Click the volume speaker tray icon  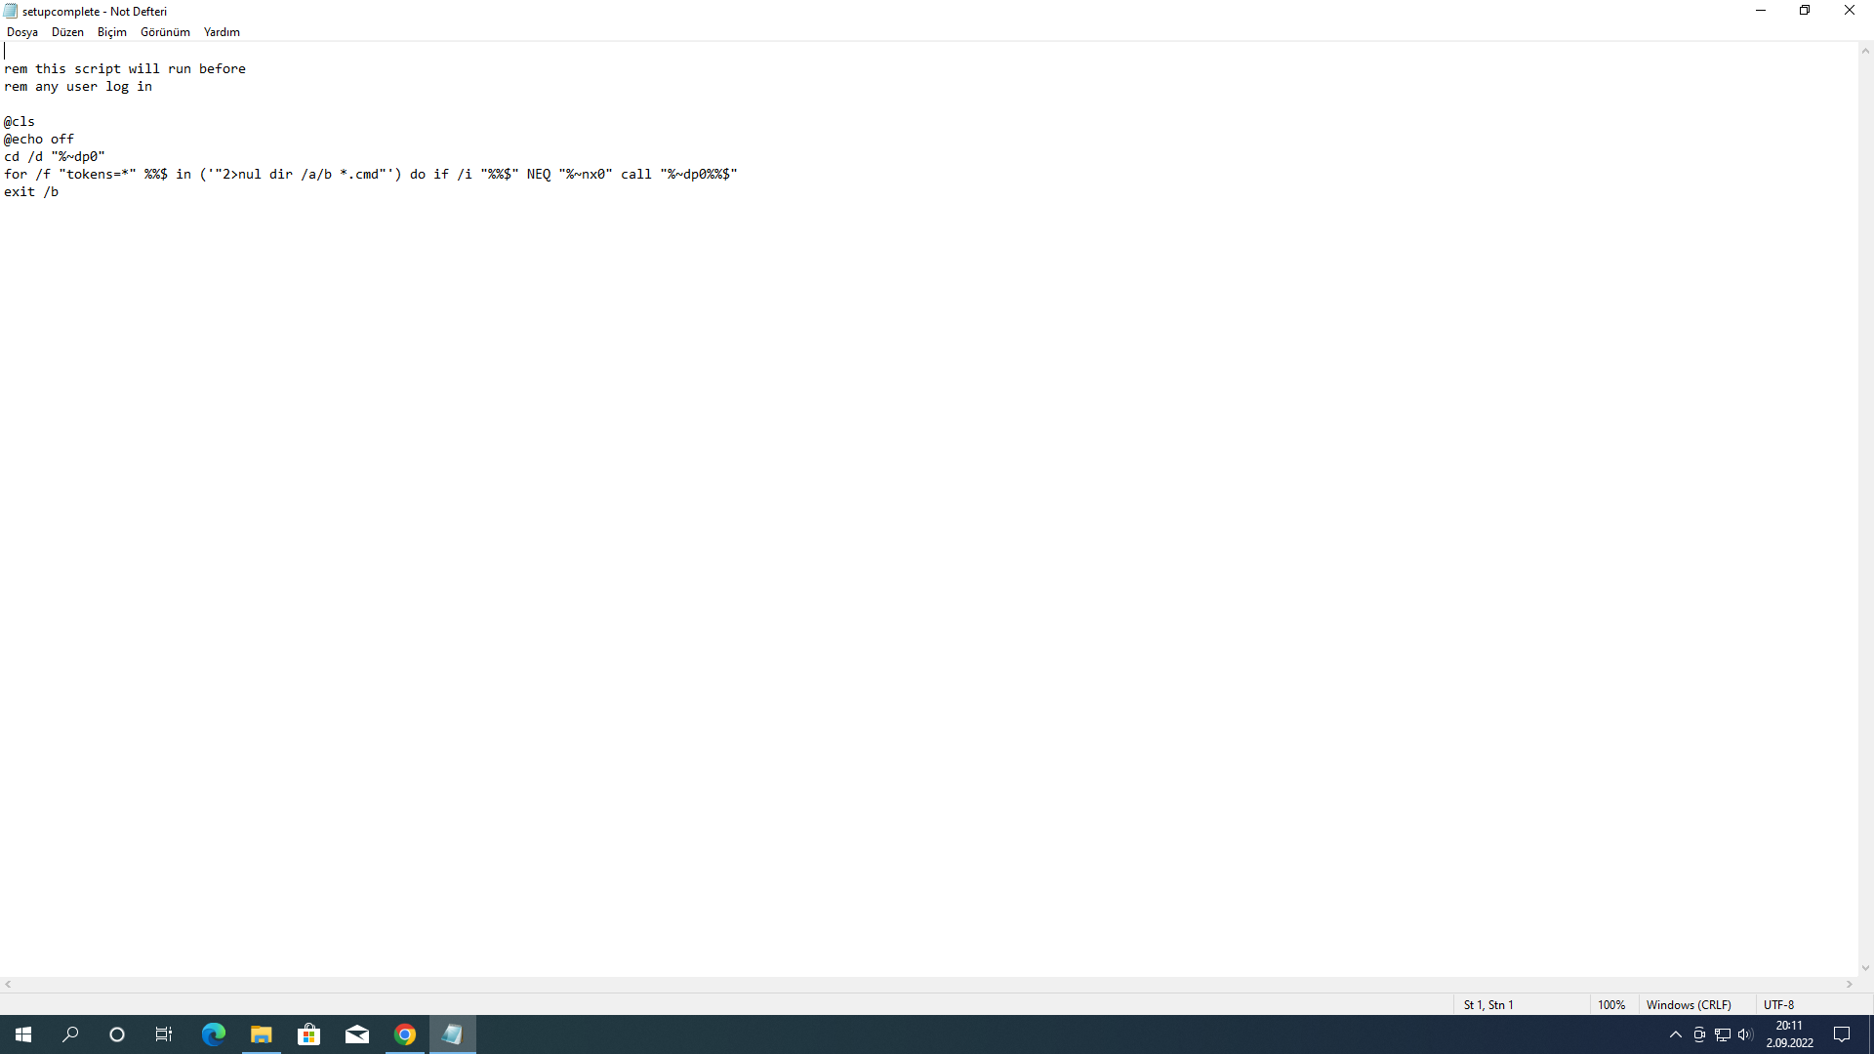pyautogui.click(x=1745, y=1034)
